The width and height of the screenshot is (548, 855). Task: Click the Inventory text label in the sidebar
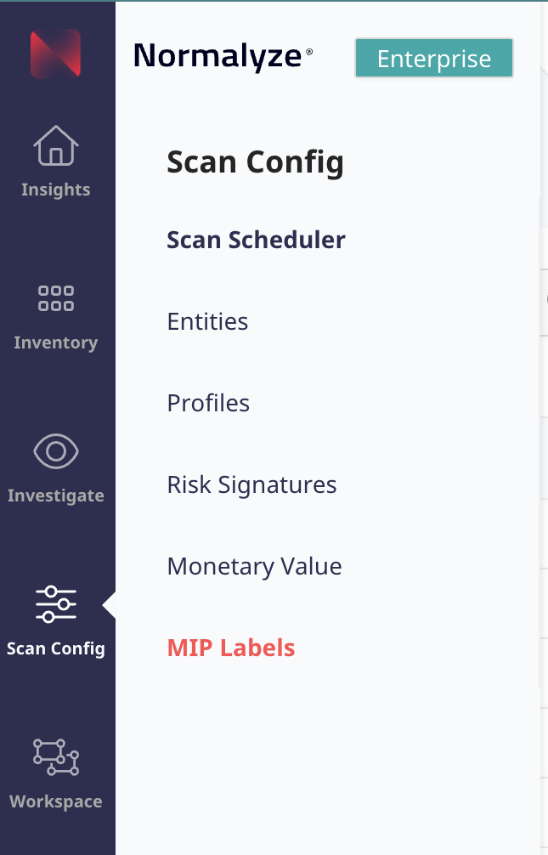coord(56,343)
